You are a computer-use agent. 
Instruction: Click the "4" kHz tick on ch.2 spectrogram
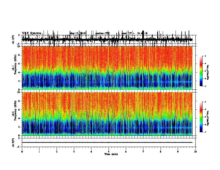(x=19, y=118)
